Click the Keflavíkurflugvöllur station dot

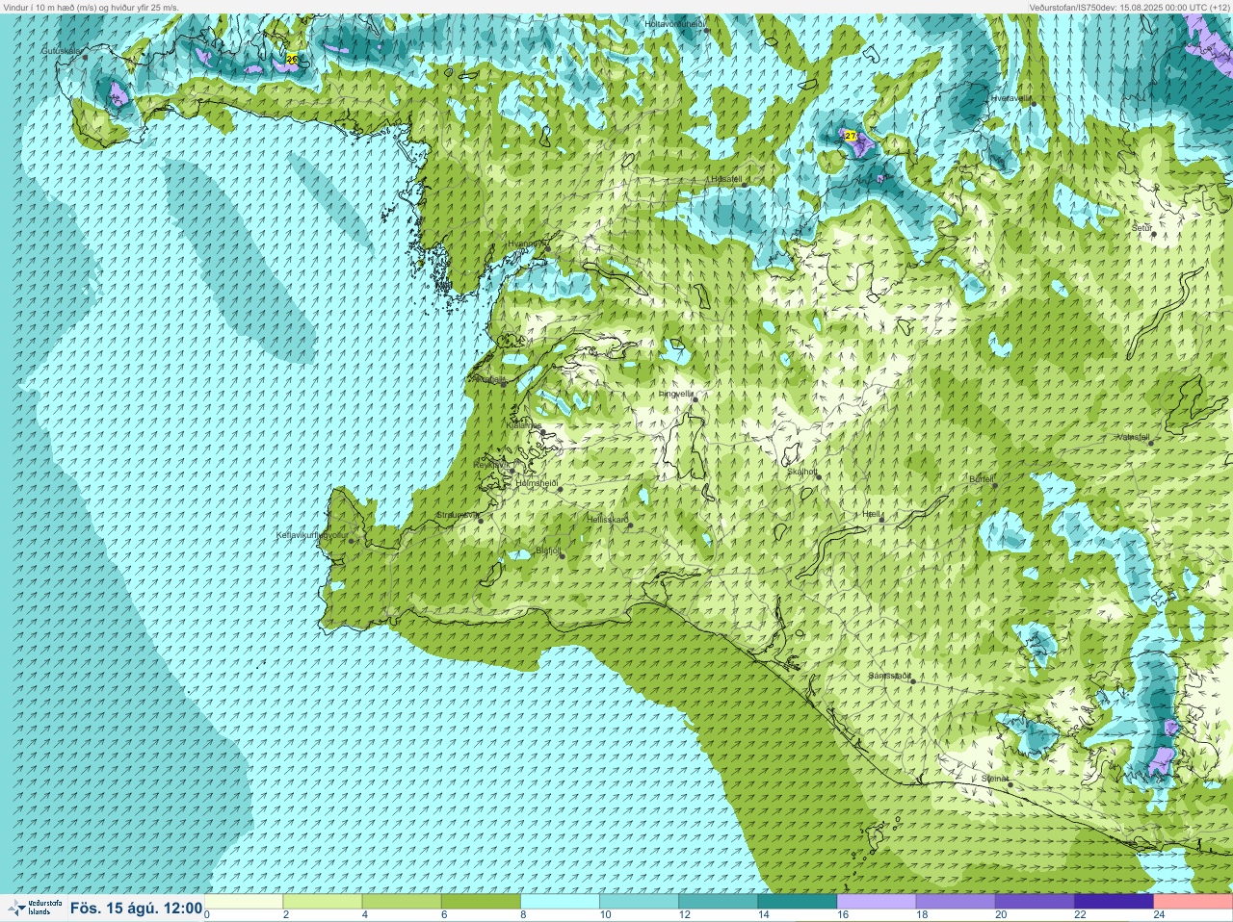352,541
